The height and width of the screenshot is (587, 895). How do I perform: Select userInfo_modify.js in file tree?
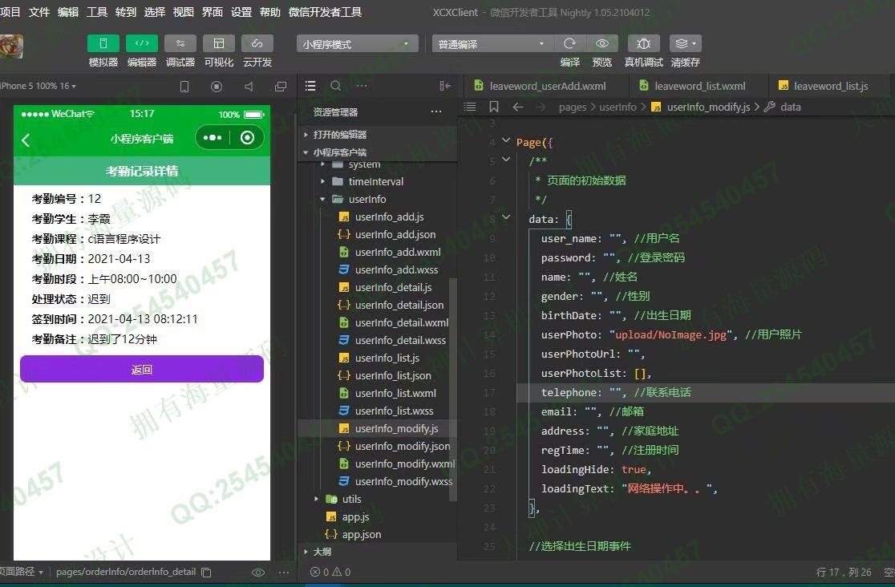tap(397, 429)
